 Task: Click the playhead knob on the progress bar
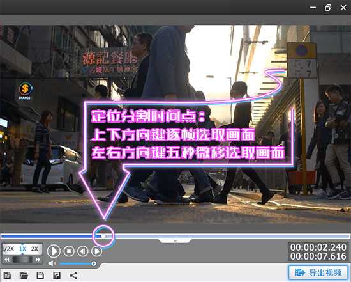coord(103,236)
